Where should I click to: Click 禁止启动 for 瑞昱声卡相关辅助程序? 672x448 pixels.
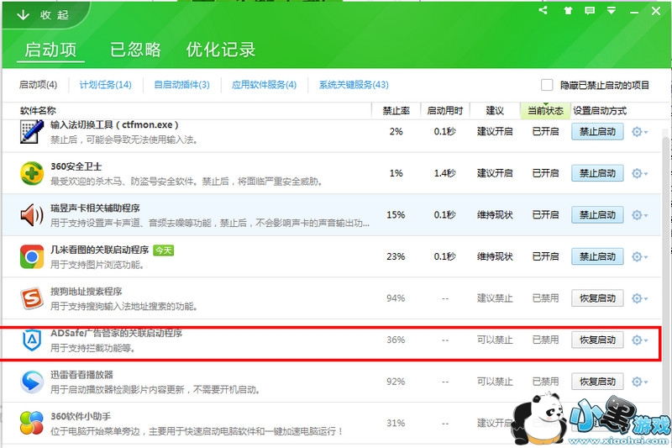[597, 215]
